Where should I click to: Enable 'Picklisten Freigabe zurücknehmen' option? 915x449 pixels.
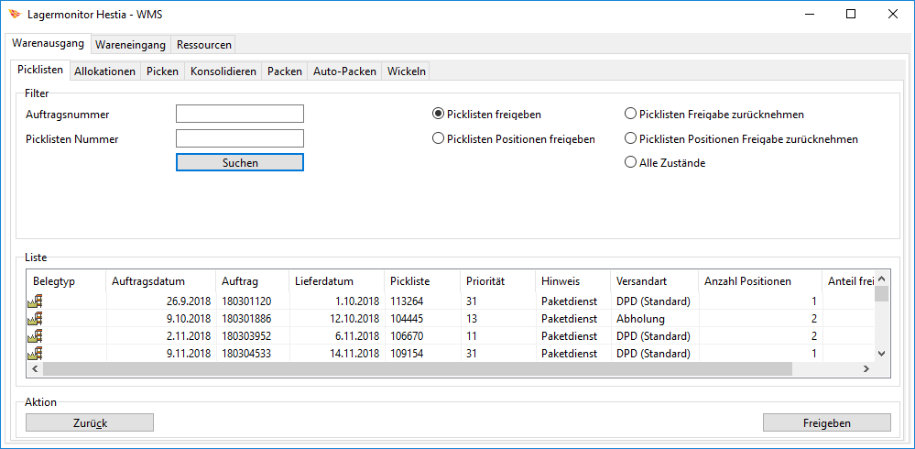click(630, 115)
